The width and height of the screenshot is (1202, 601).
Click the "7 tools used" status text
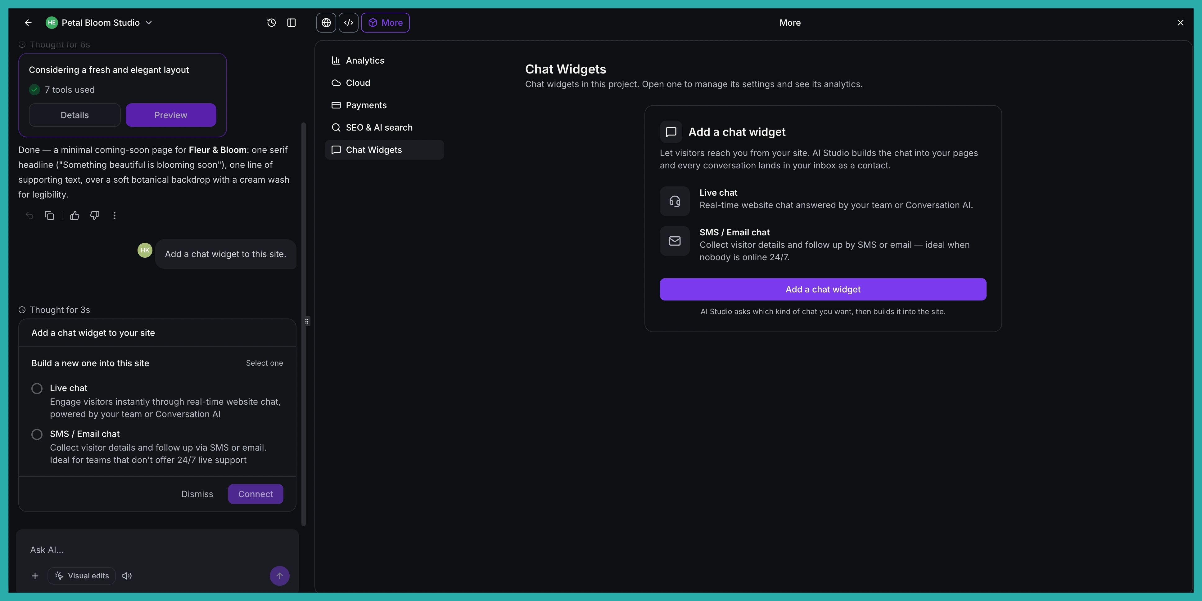70,90
